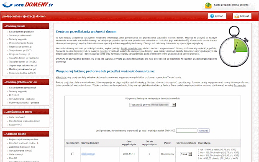Open Przedłużenia ważności domen
The height and width of the screenshot is (162, 259).
coord(24,121)
